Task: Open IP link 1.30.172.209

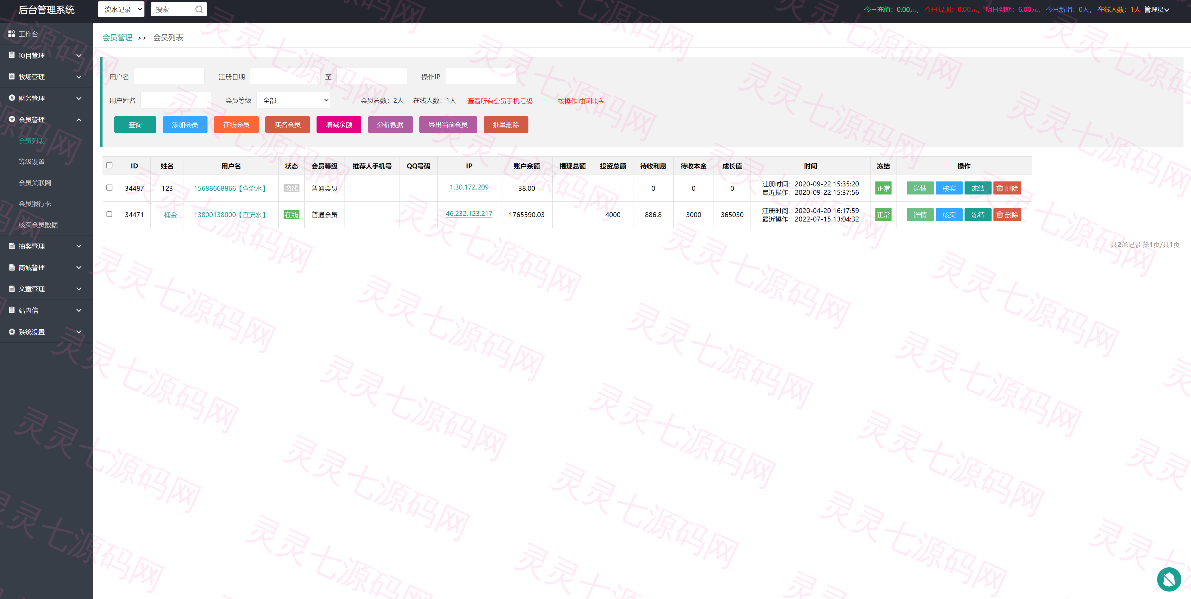Action: tap(469, 187)
